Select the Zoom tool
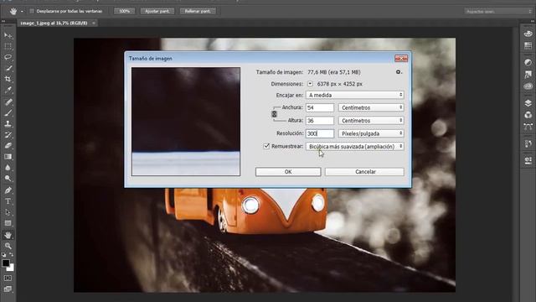 [x=8, y=246]
